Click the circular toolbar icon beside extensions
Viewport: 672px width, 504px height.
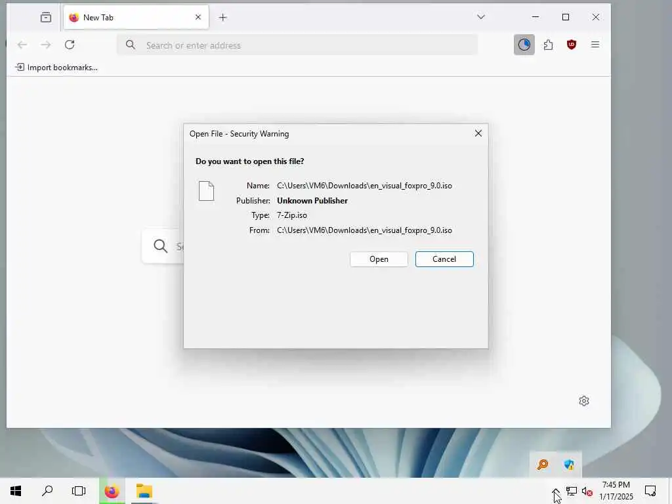pyautogui.click(x=524, y=45)
